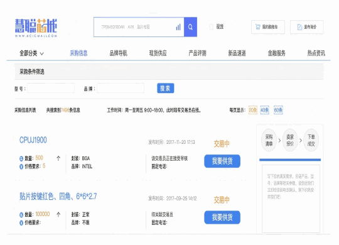Click 交易中 status for 贴片按键 listing
The image size is (339, 245).
coord(222,200)
